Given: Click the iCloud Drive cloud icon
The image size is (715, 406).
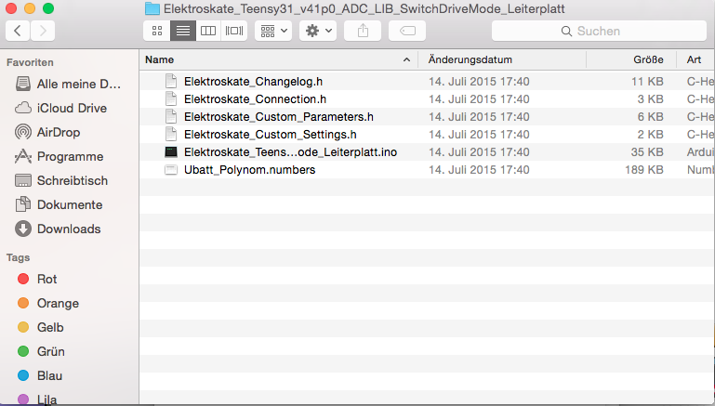Looking at the screenshot, I should (x=23, y=108).
